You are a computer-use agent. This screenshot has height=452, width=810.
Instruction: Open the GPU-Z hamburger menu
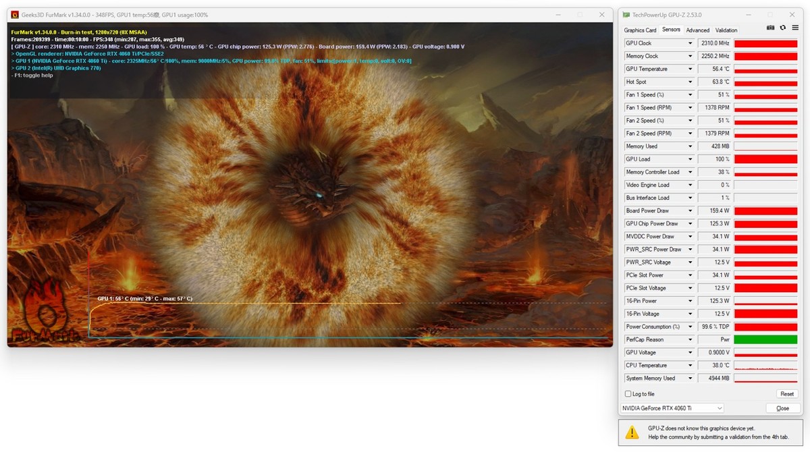[794, 28]
